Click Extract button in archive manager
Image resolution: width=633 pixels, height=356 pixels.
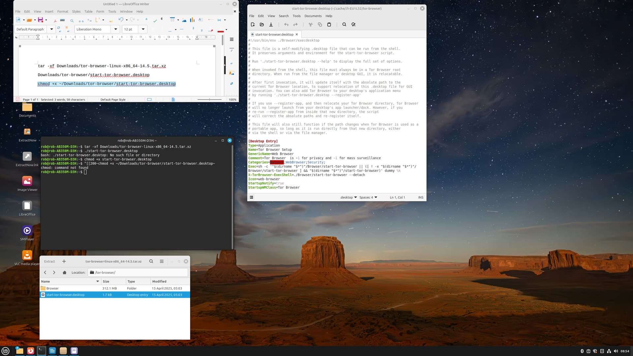(x=49, y=261)
